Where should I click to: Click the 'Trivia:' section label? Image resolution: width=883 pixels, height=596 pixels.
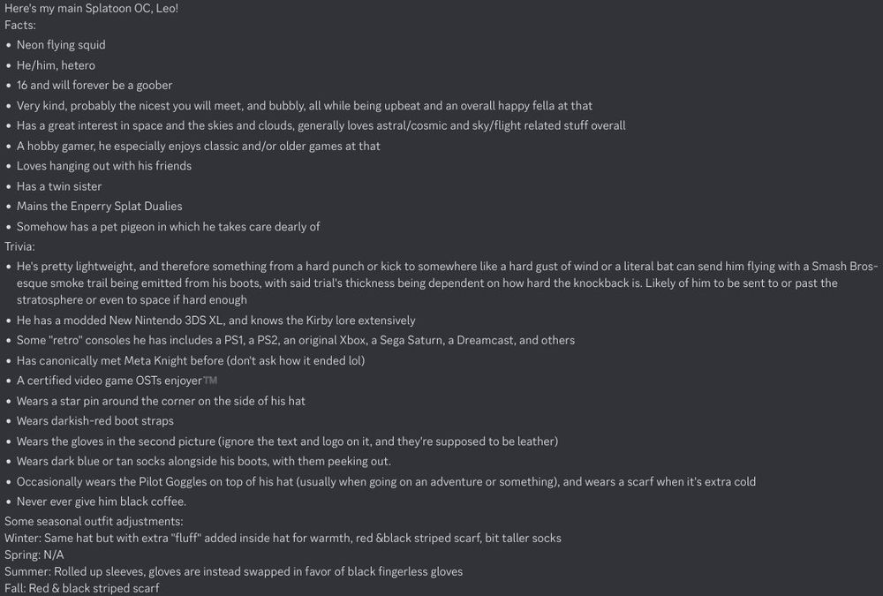[x=19, y=246]
